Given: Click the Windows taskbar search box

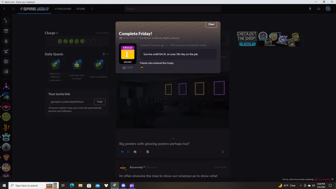Looking at the screenshot, I should [x=34, y=185].
